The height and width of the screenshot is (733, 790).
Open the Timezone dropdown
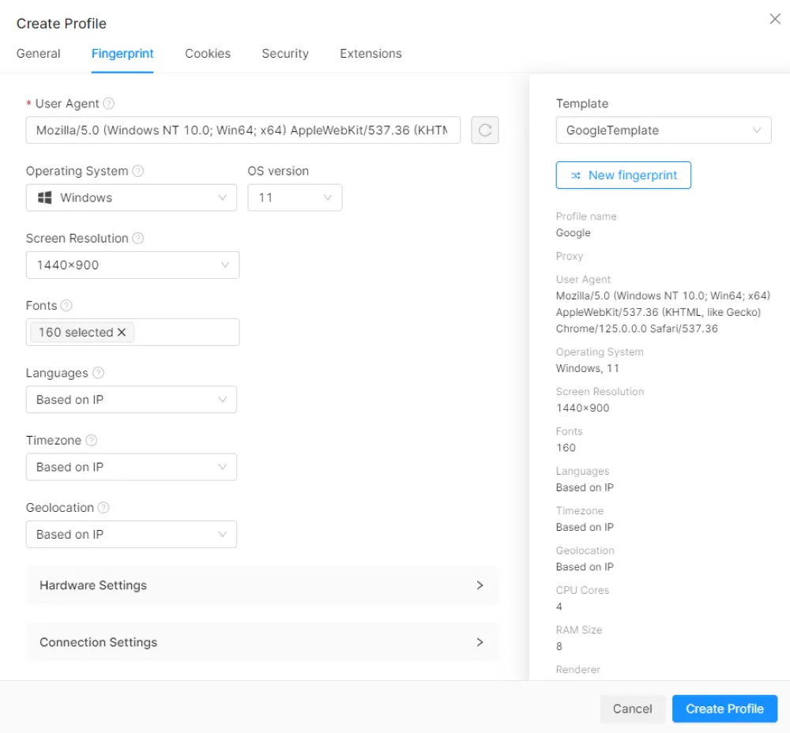131,467
